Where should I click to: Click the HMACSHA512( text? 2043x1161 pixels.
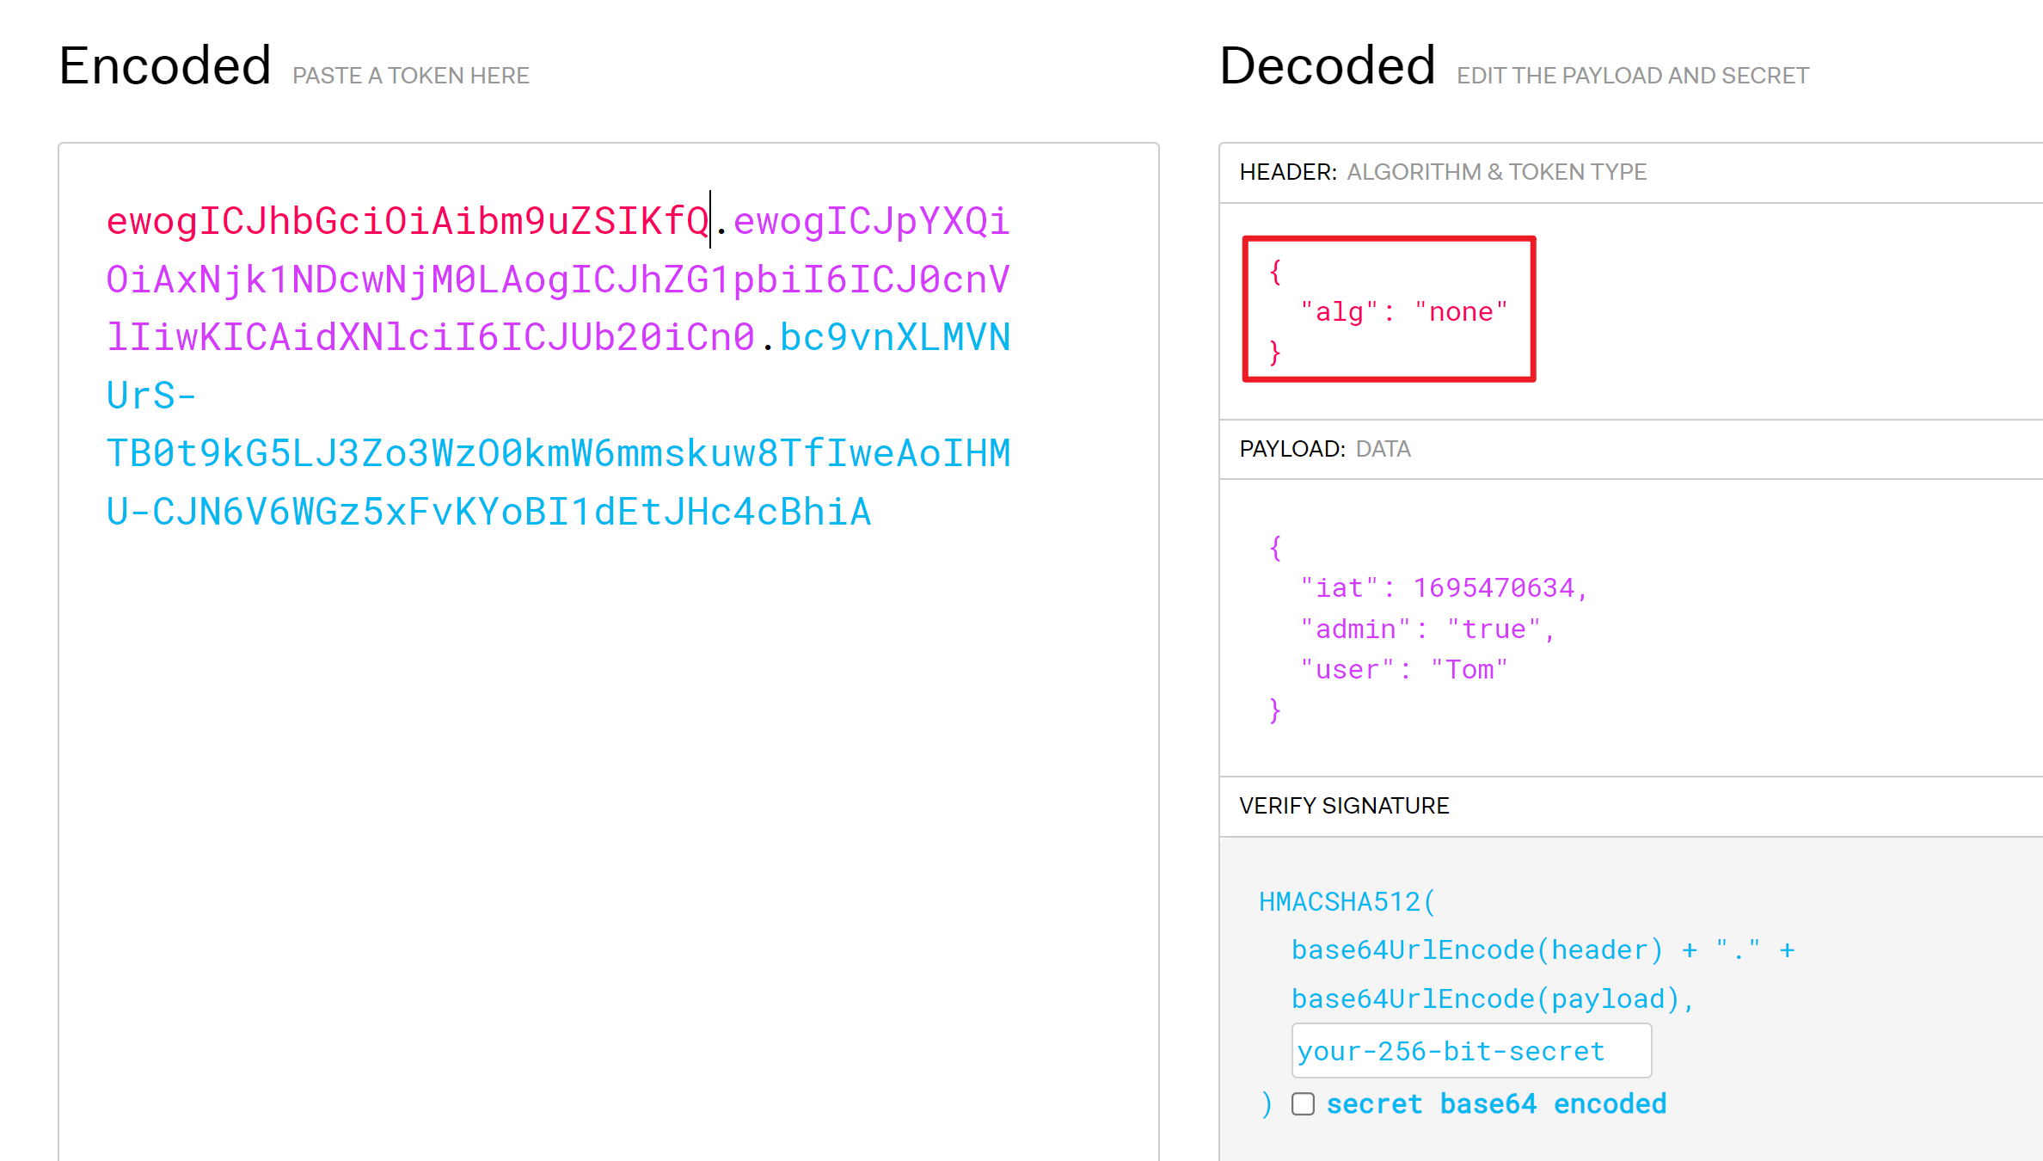[1347, 901]
